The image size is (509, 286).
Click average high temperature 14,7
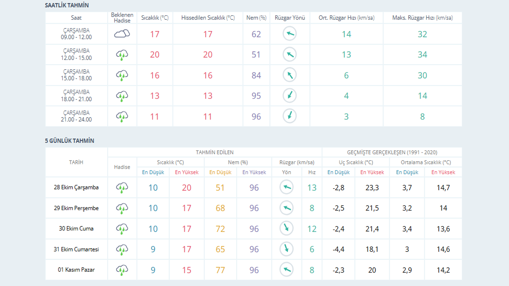443,187
